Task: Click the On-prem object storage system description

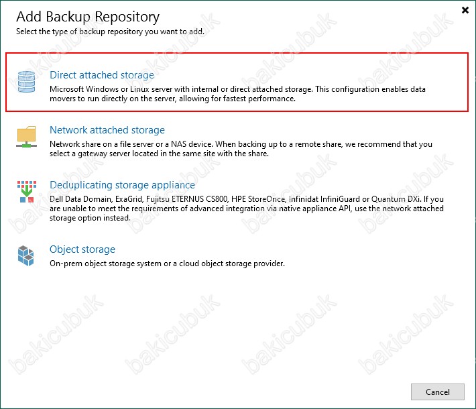Action: pos(167,264)
